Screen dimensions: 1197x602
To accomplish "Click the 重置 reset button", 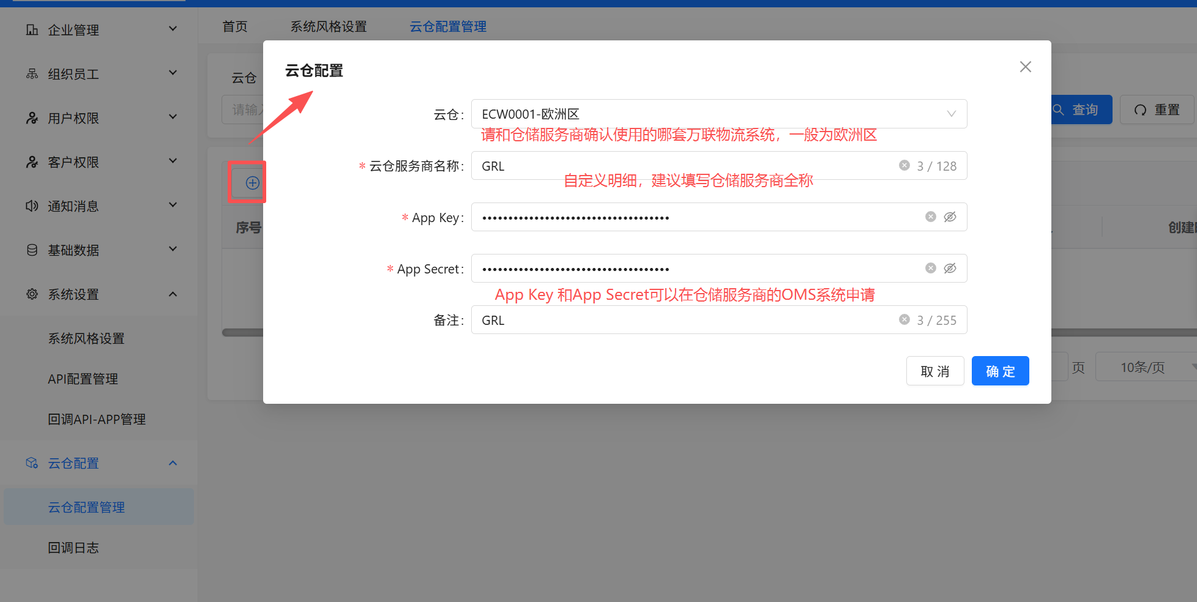I will tap(1157, 110).
